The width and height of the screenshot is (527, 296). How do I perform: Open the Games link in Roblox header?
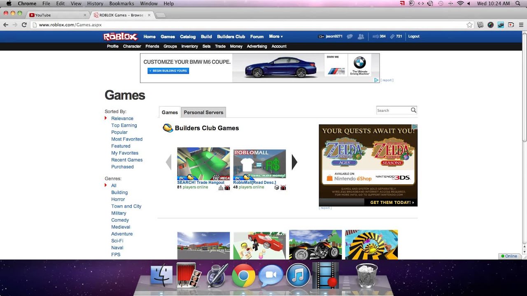pyautogui.click(x=168, y=37)
